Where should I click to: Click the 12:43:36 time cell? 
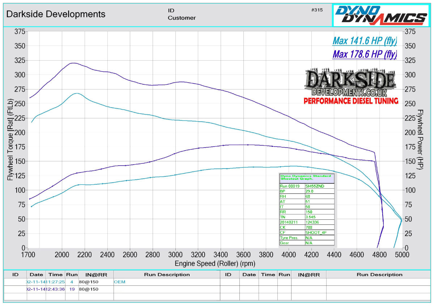tap(55, 289)
